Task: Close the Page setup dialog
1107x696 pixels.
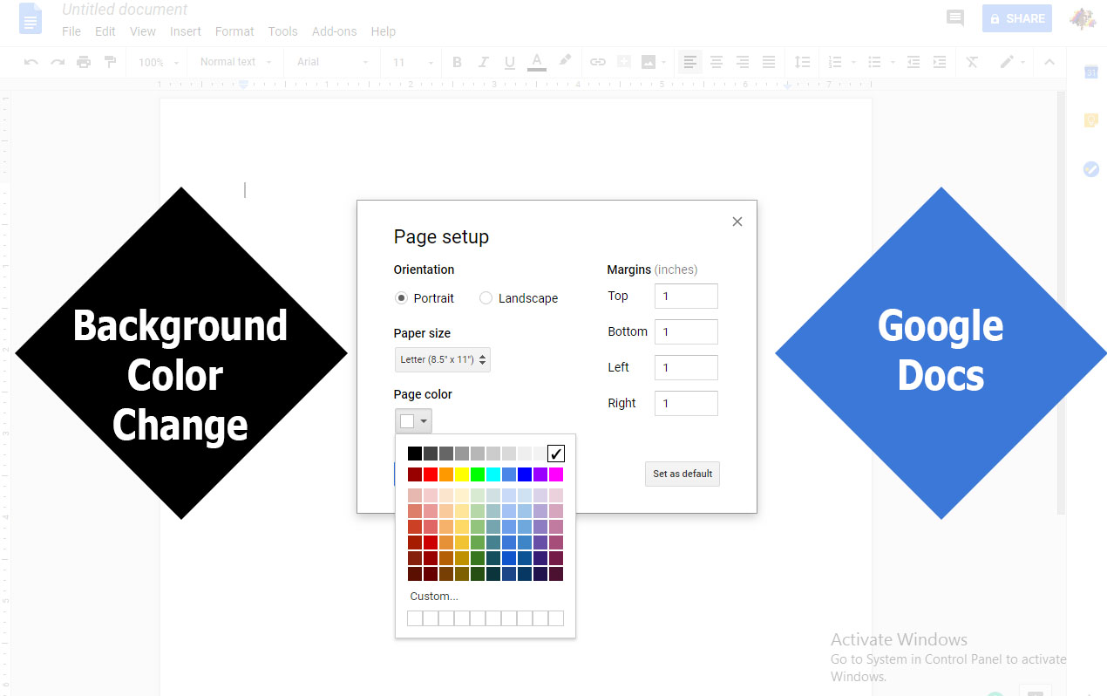Action: click(x=737, y=222)
